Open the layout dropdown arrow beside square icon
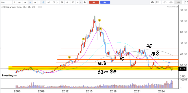This screenshot has height=93, width=188. 160,2
